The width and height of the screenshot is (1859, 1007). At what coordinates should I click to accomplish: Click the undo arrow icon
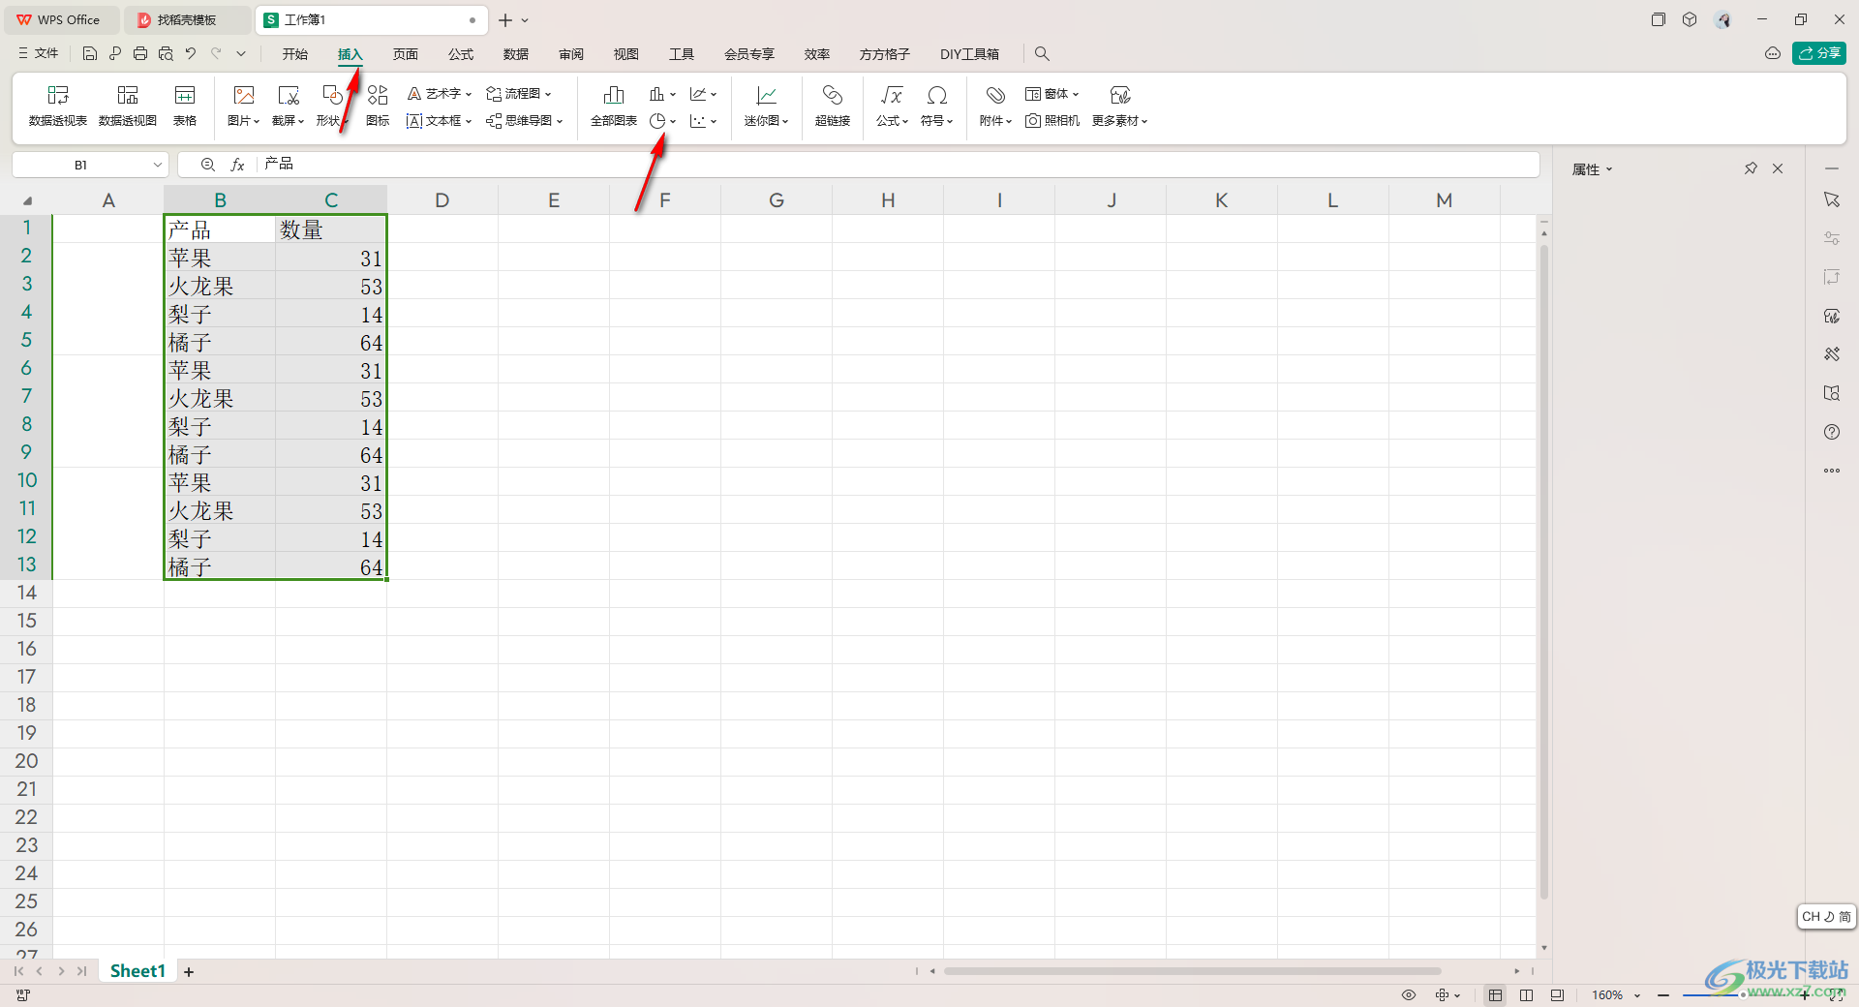pos(191,54)
